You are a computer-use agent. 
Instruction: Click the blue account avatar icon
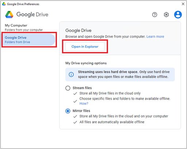tap(178, 15)
